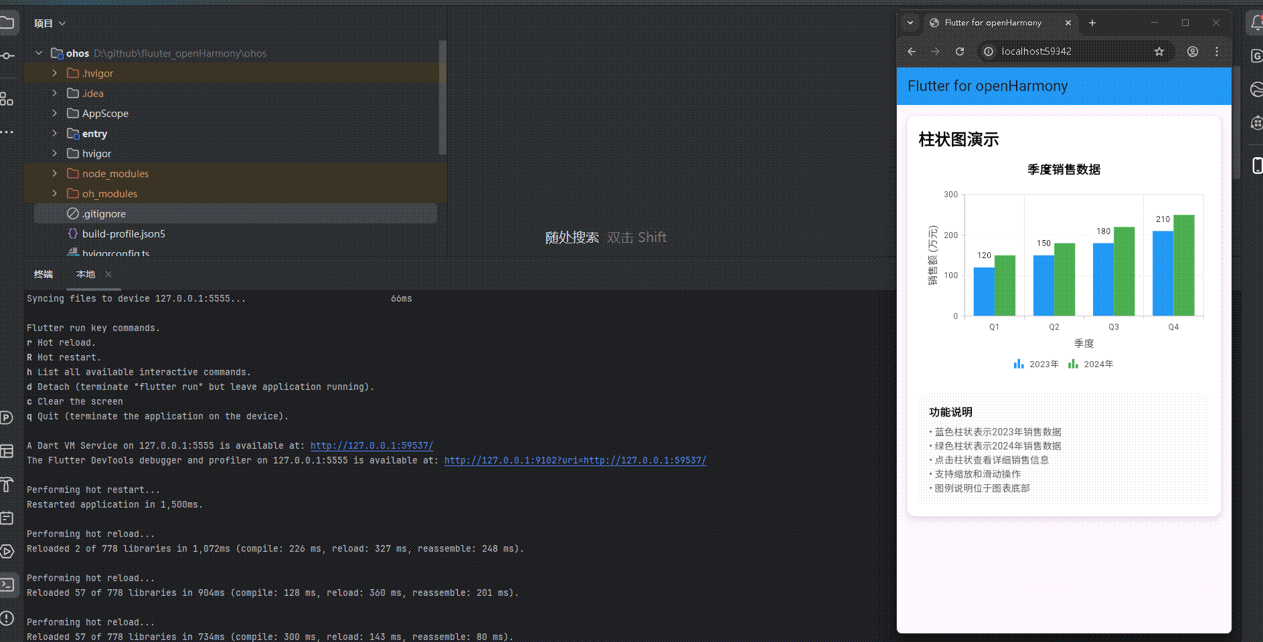The width and height of the screenshot is (1263, 642).
Task: Expand the node_modules folder
Action: pos(55,173)
